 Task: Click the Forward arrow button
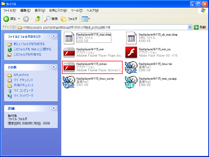(x=26, y=19)
